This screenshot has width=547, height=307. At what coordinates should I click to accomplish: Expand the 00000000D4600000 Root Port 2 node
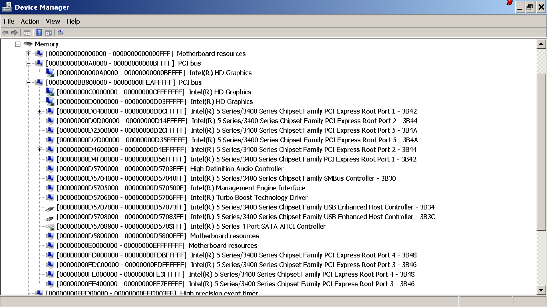click(39, 150)
